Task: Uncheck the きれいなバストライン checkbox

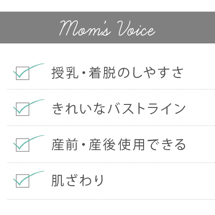Action: (22, 109)
